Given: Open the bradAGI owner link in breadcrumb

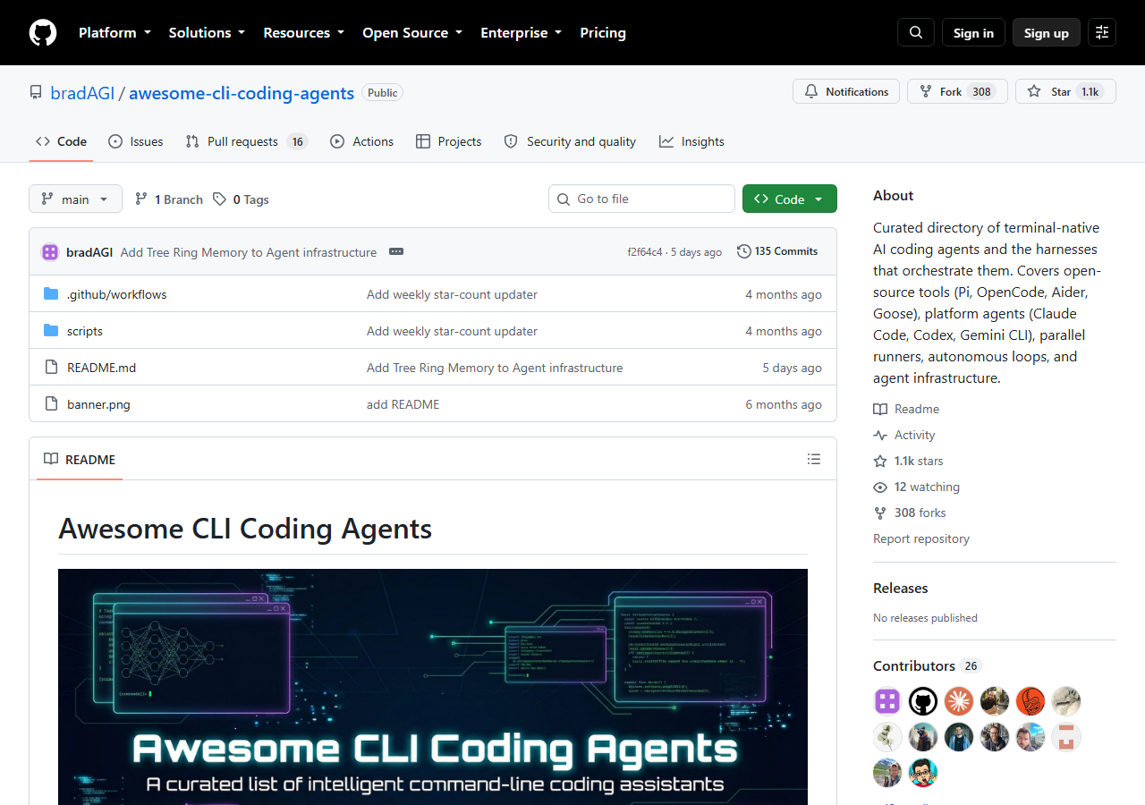Looking at the screenshot, I should (x=82, y=93).
